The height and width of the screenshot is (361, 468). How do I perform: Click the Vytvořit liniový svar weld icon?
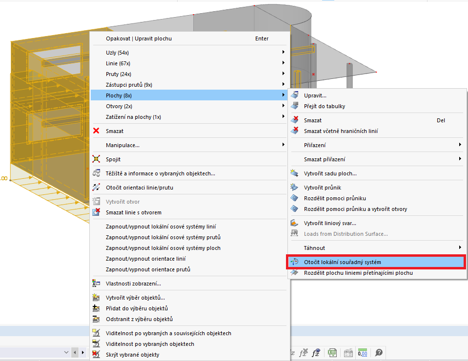coord(294,222)
